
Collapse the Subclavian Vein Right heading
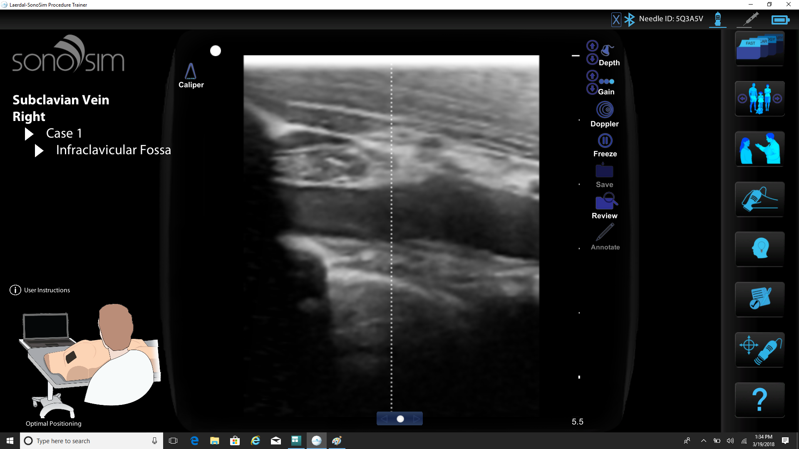(61, 108)
